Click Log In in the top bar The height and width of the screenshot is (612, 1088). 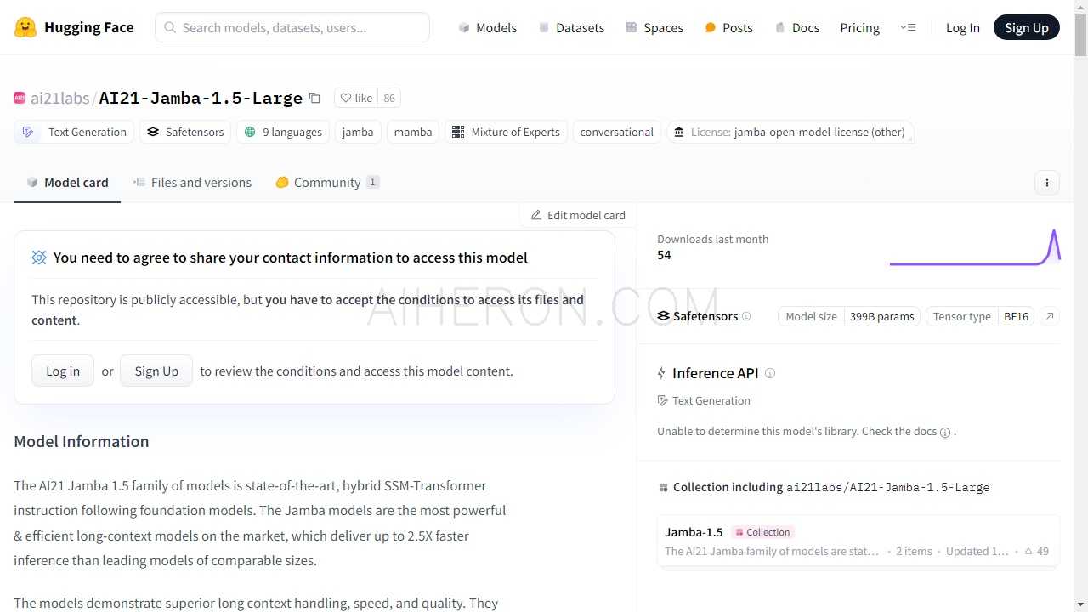(x=962, y=27)
